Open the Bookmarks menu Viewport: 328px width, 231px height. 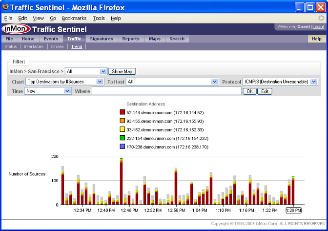click(74, 18)
